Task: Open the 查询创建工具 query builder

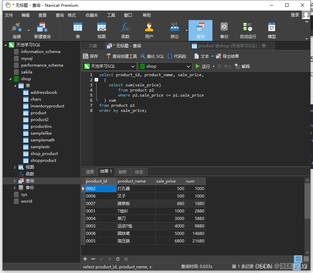Action: click(122, 56)
